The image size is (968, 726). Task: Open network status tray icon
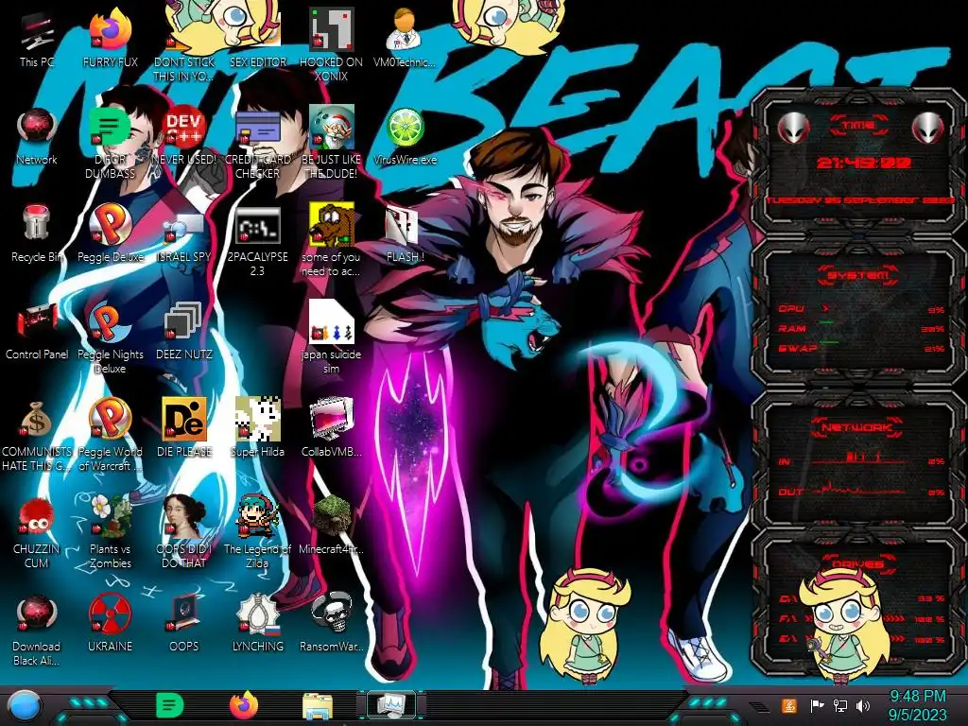[839, 705]
